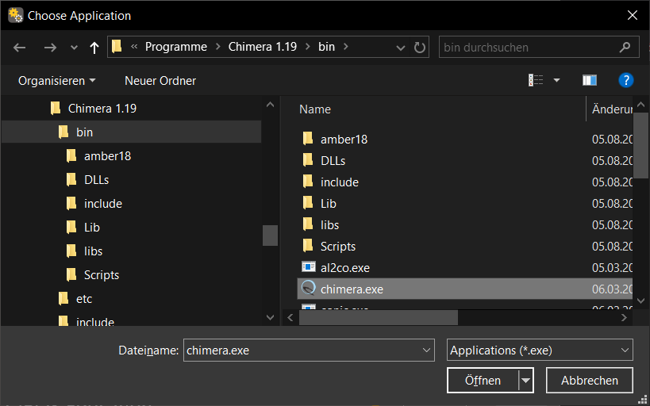Cancel with the Abbrechen button

coord(590,381)
